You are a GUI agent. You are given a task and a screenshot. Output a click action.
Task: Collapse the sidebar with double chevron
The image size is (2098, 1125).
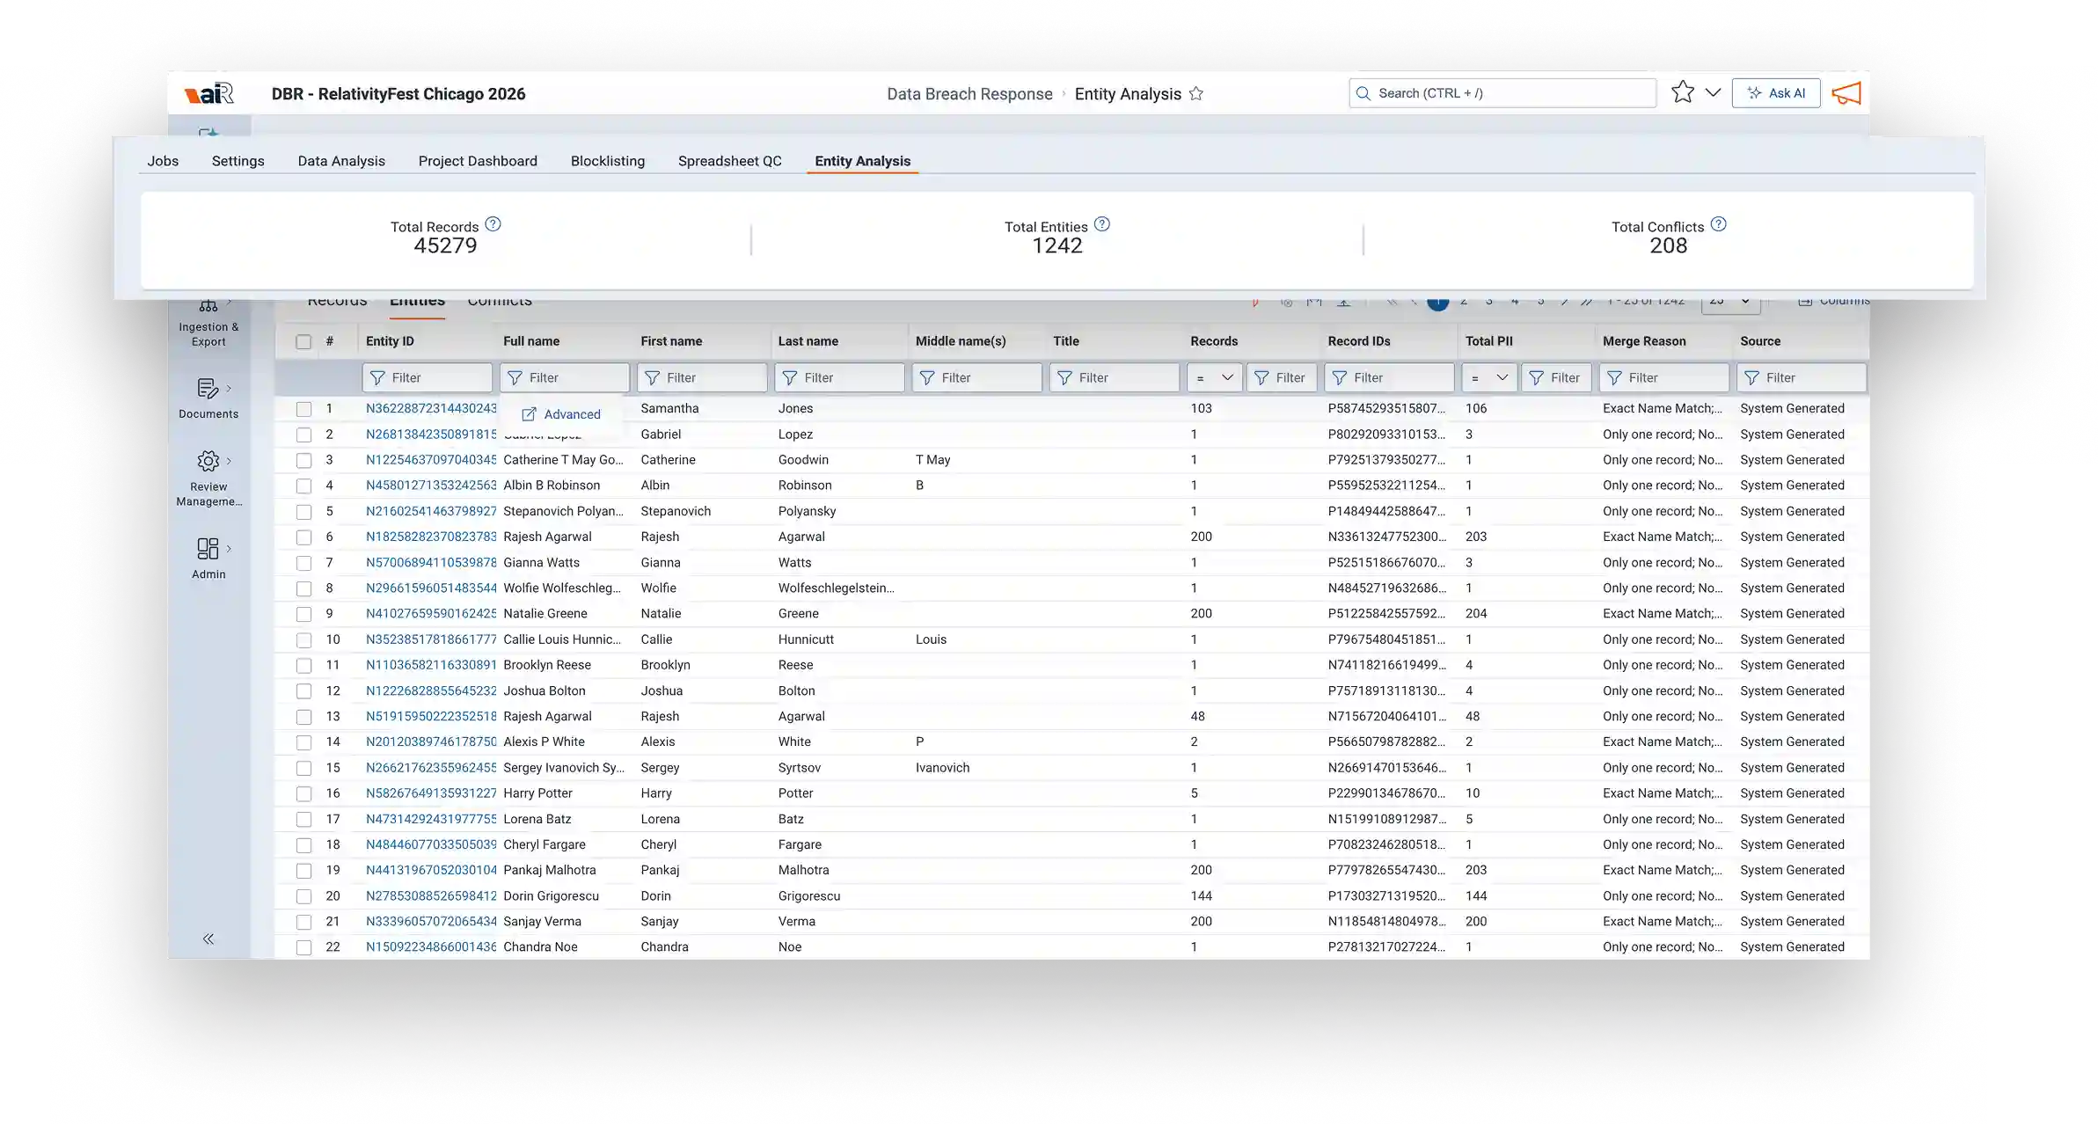coord(208,939)
